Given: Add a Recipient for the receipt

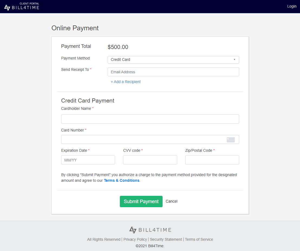Looking at the screenshot, I should (x=126, y=82).
